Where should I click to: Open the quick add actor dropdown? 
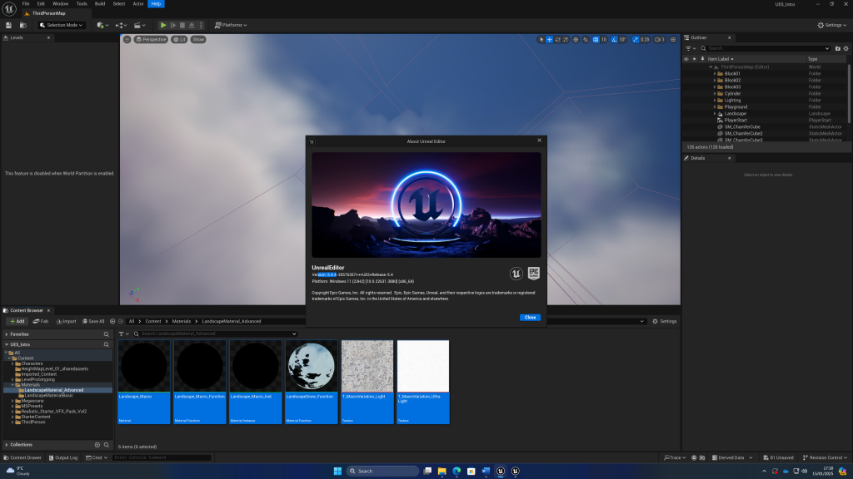point(102,25)
